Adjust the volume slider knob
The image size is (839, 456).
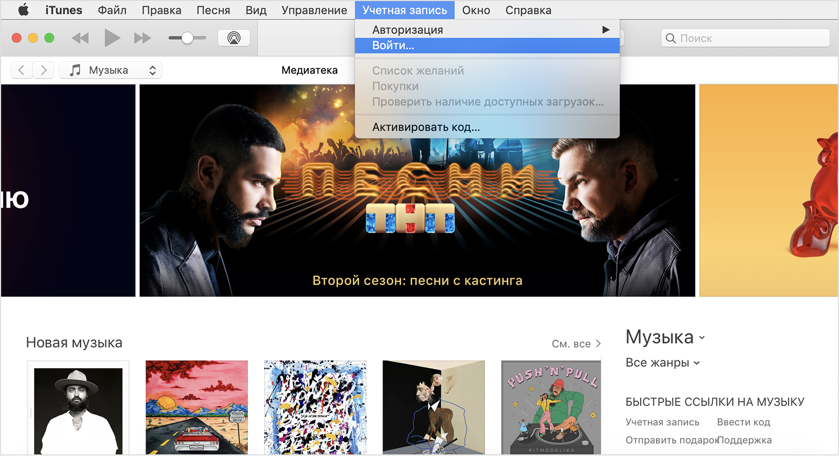(x=187, y=38)
